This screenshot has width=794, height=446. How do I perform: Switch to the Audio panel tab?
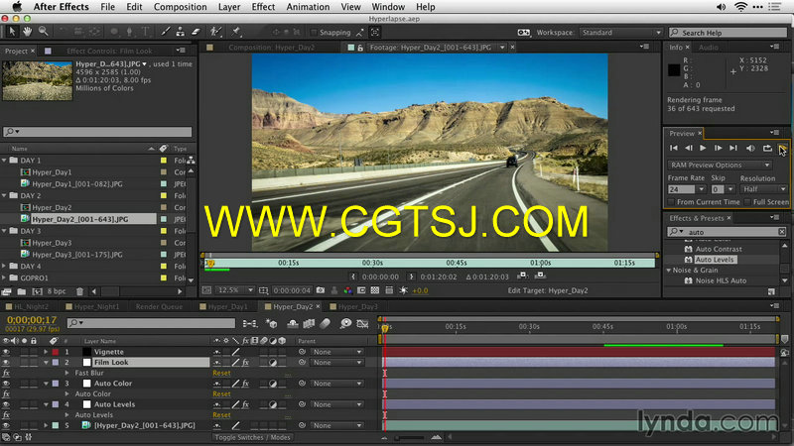(x=709, y=47)
